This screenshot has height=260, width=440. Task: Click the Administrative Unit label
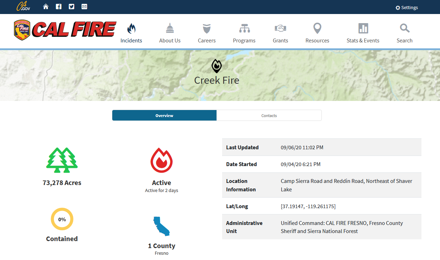244,227
